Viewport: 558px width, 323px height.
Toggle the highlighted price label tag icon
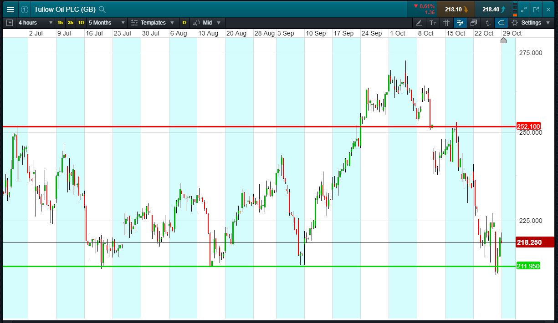coord(501,22)
